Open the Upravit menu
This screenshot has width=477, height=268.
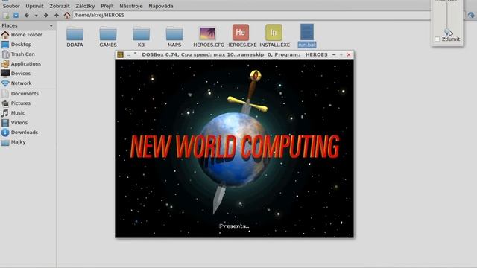click(34, 6)
